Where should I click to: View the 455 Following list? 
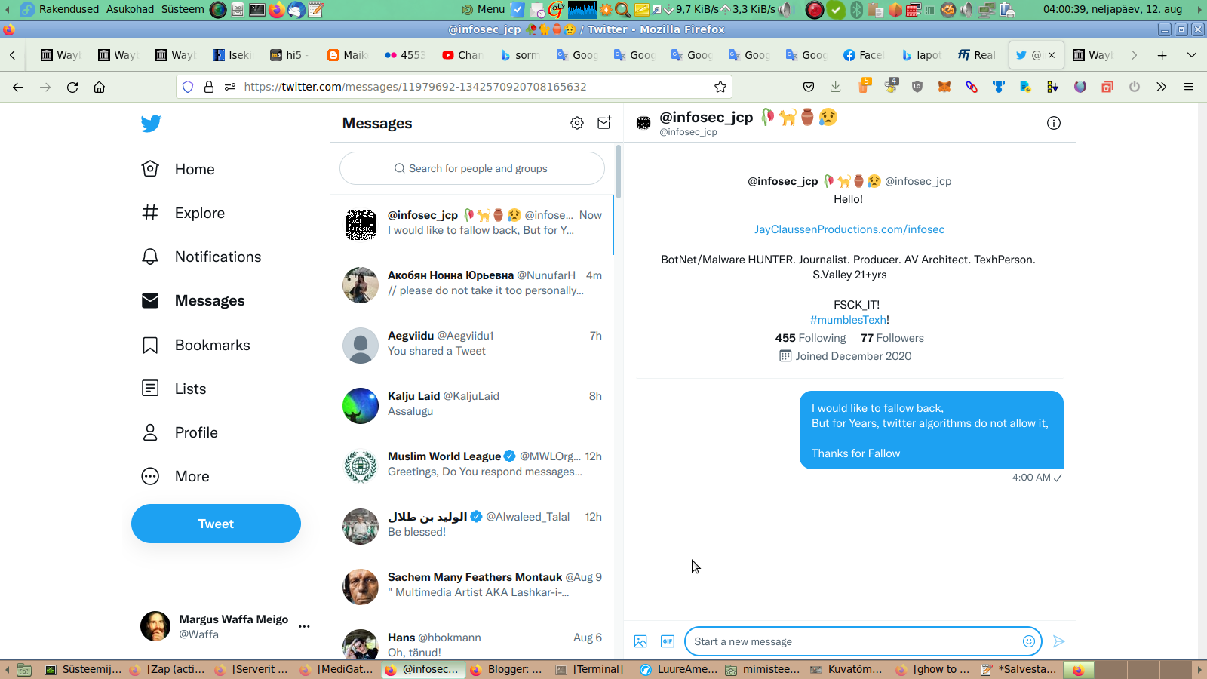click(810, 338)
